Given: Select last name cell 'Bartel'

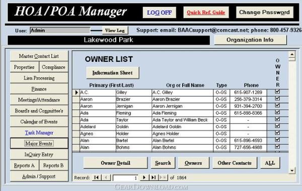Looking at the screenshot, I should pos(134,141).
